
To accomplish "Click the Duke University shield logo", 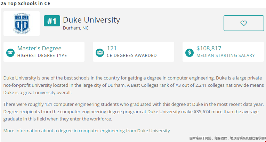I will point(21,23).
